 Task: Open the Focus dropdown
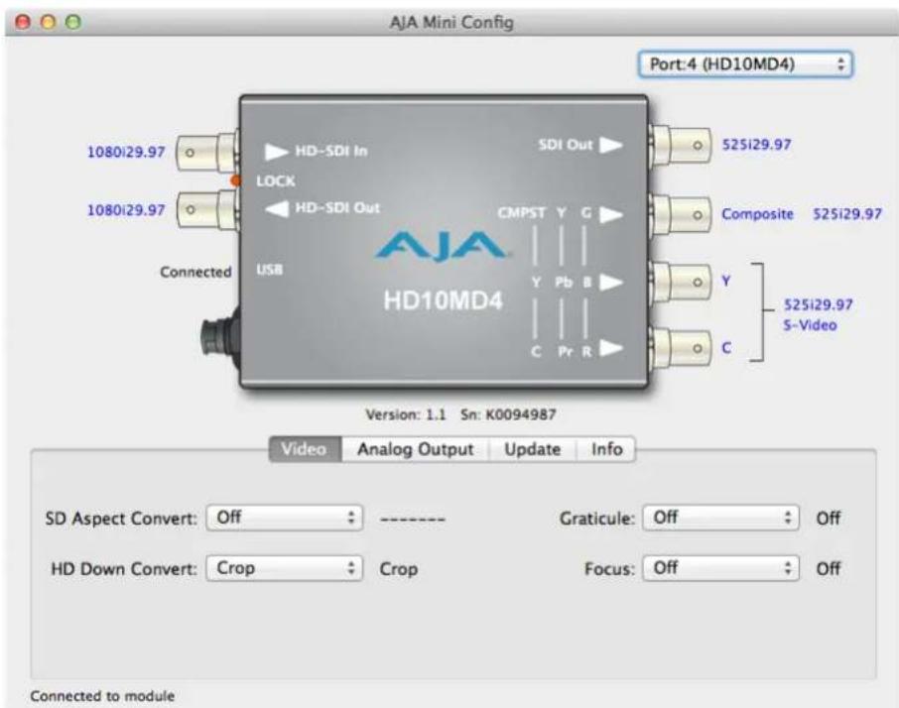coord(720,568)
